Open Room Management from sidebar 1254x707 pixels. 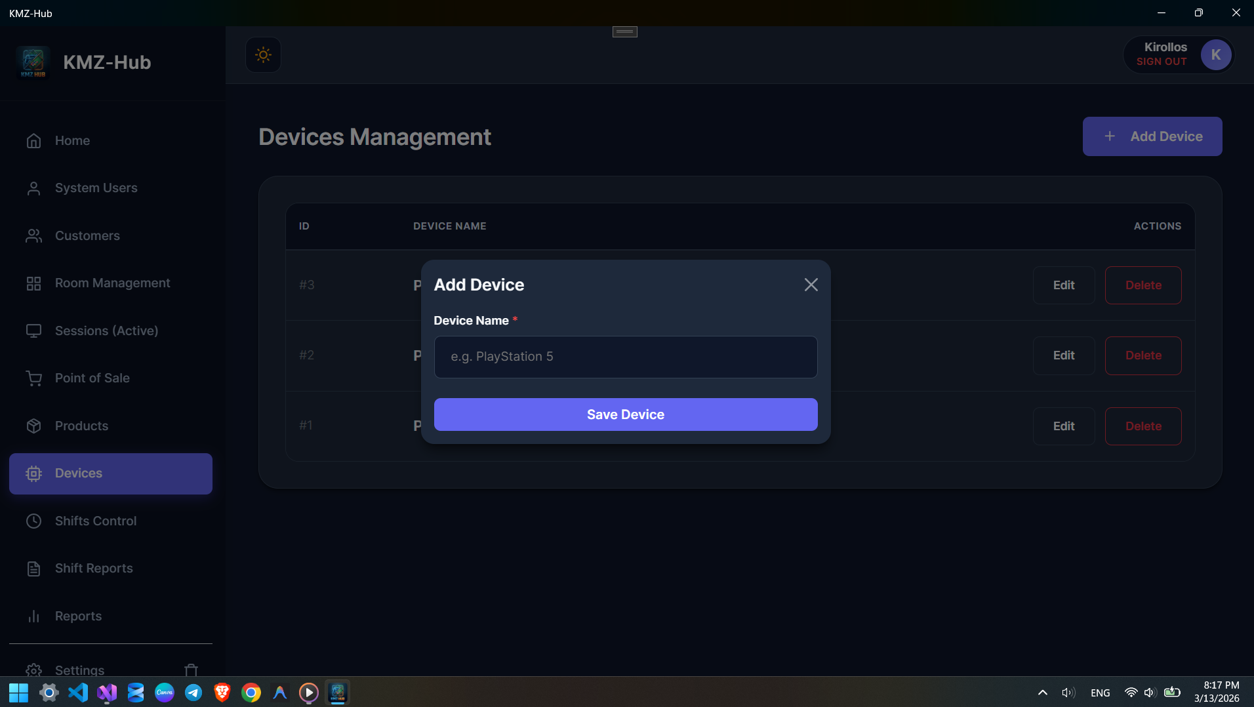[x=112, y=283]
